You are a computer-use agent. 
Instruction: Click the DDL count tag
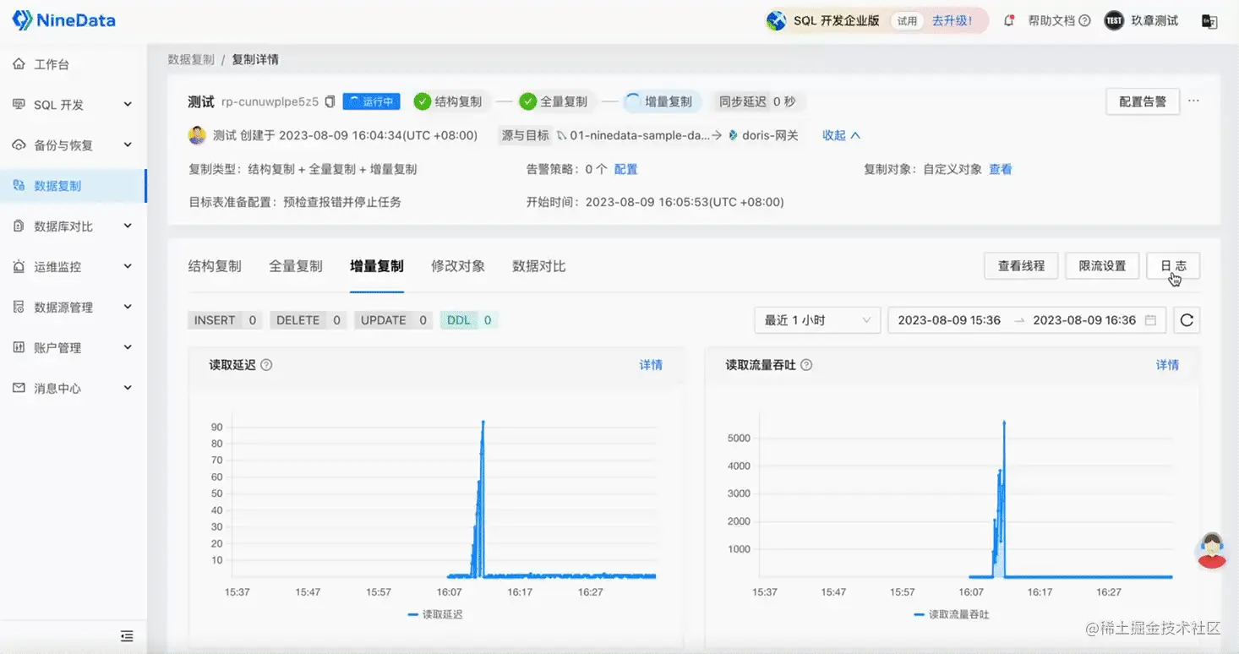coord(469,320)
